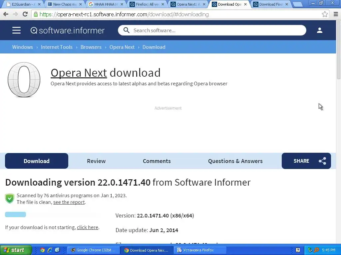
Task: Close the New Chaos tab
Action: tap(81, 4)
